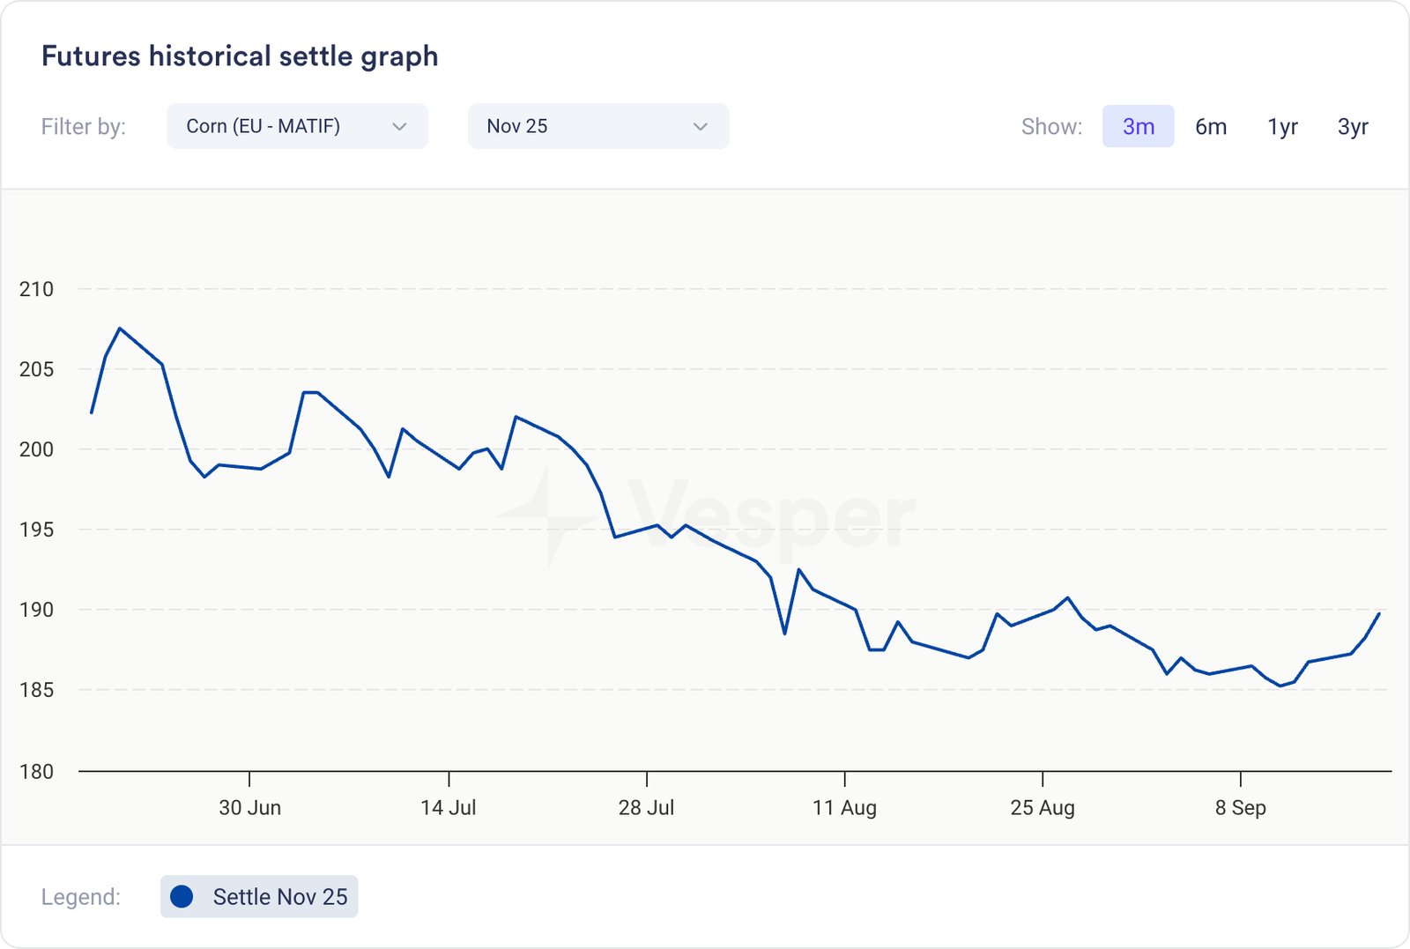Viewport: 1410px width, 949px height.
Task: Click the final rightmost point of the line
Action: click(1378, 614)
